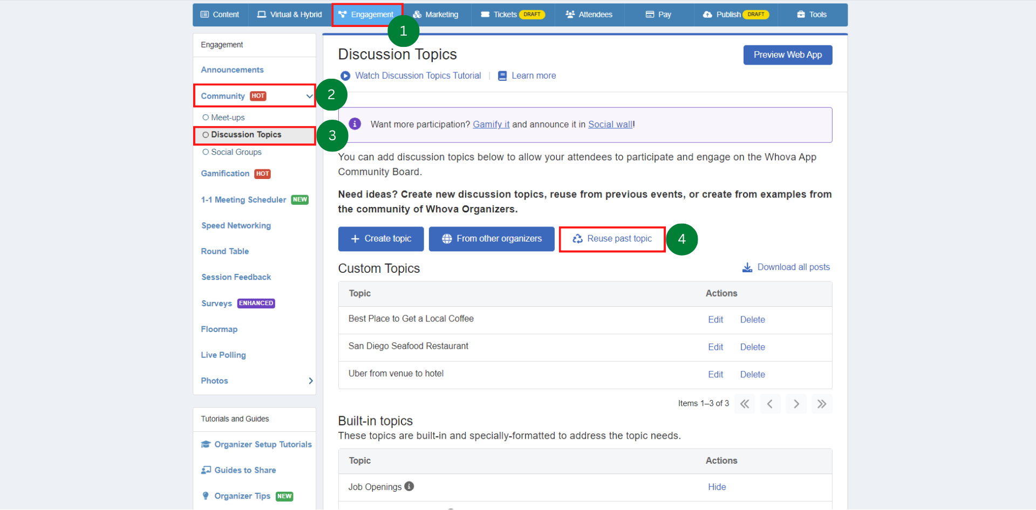1036x510 pixels.
Task: Open Speed Networking in sidebar
Action: coord(236,226)
